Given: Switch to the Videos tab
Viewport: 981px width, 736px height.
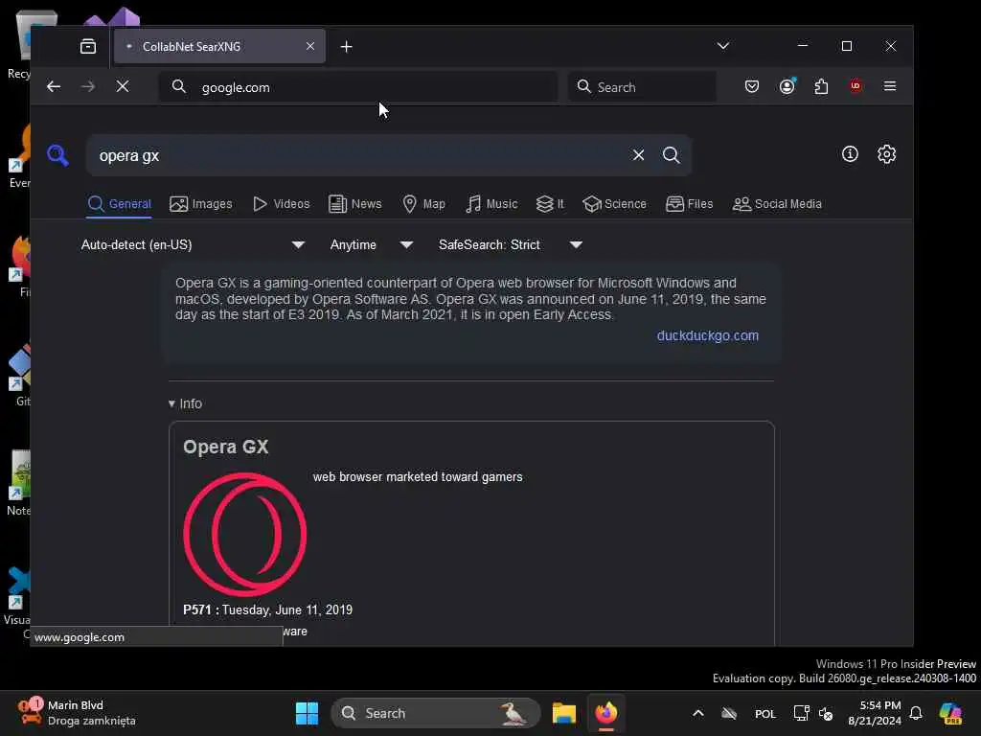Looking at the screenshot, I should point(281,204).
